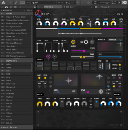Open the panelsets tab icon in side pane
This screenshot has height=130, width=128.
point(11,7)
